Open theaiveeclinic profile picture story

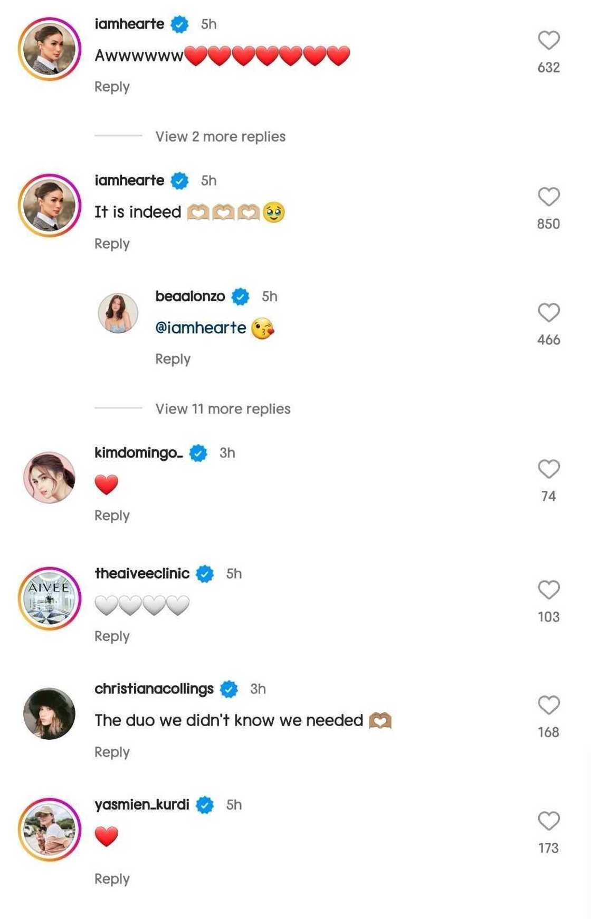[x=50, y=598]
